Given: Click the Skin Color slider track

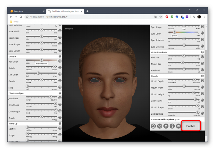Looking at the screenshot, I should coord(41,73).
